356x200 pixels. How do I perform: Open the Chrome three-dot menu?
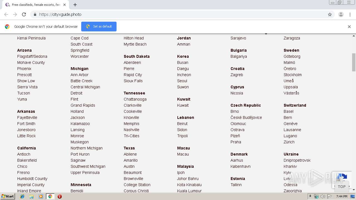[350, 14]
